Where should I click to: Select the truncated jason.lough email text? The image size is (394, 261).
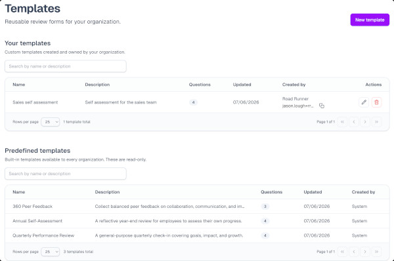pyautogui.click(x=297, y=106)
